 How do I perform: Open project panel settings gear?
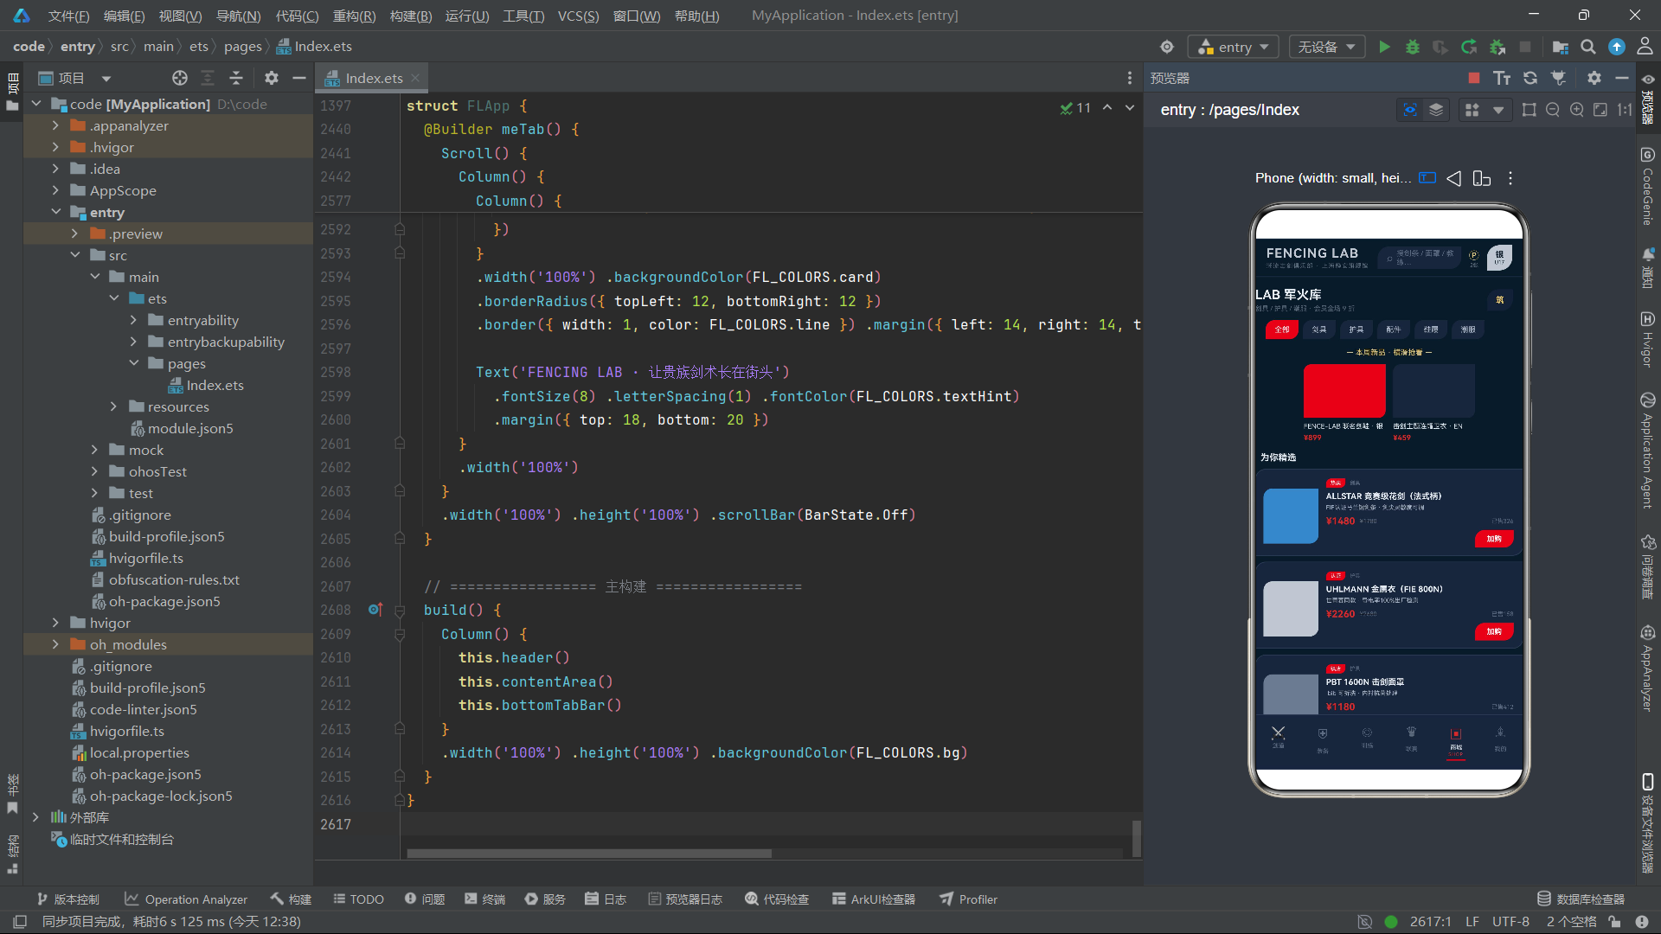tap(272, 78)
